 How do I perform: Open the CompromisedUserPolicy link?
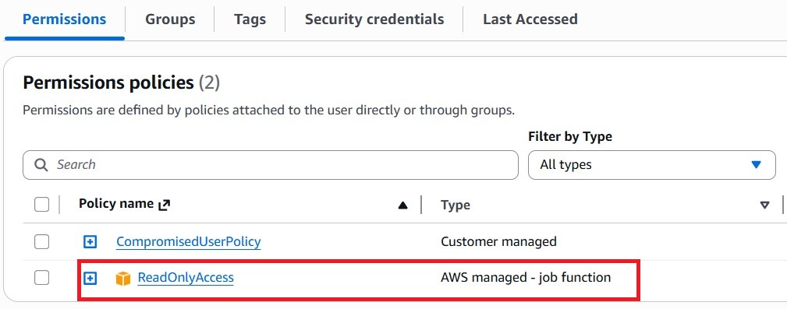[x=188, y=242]
